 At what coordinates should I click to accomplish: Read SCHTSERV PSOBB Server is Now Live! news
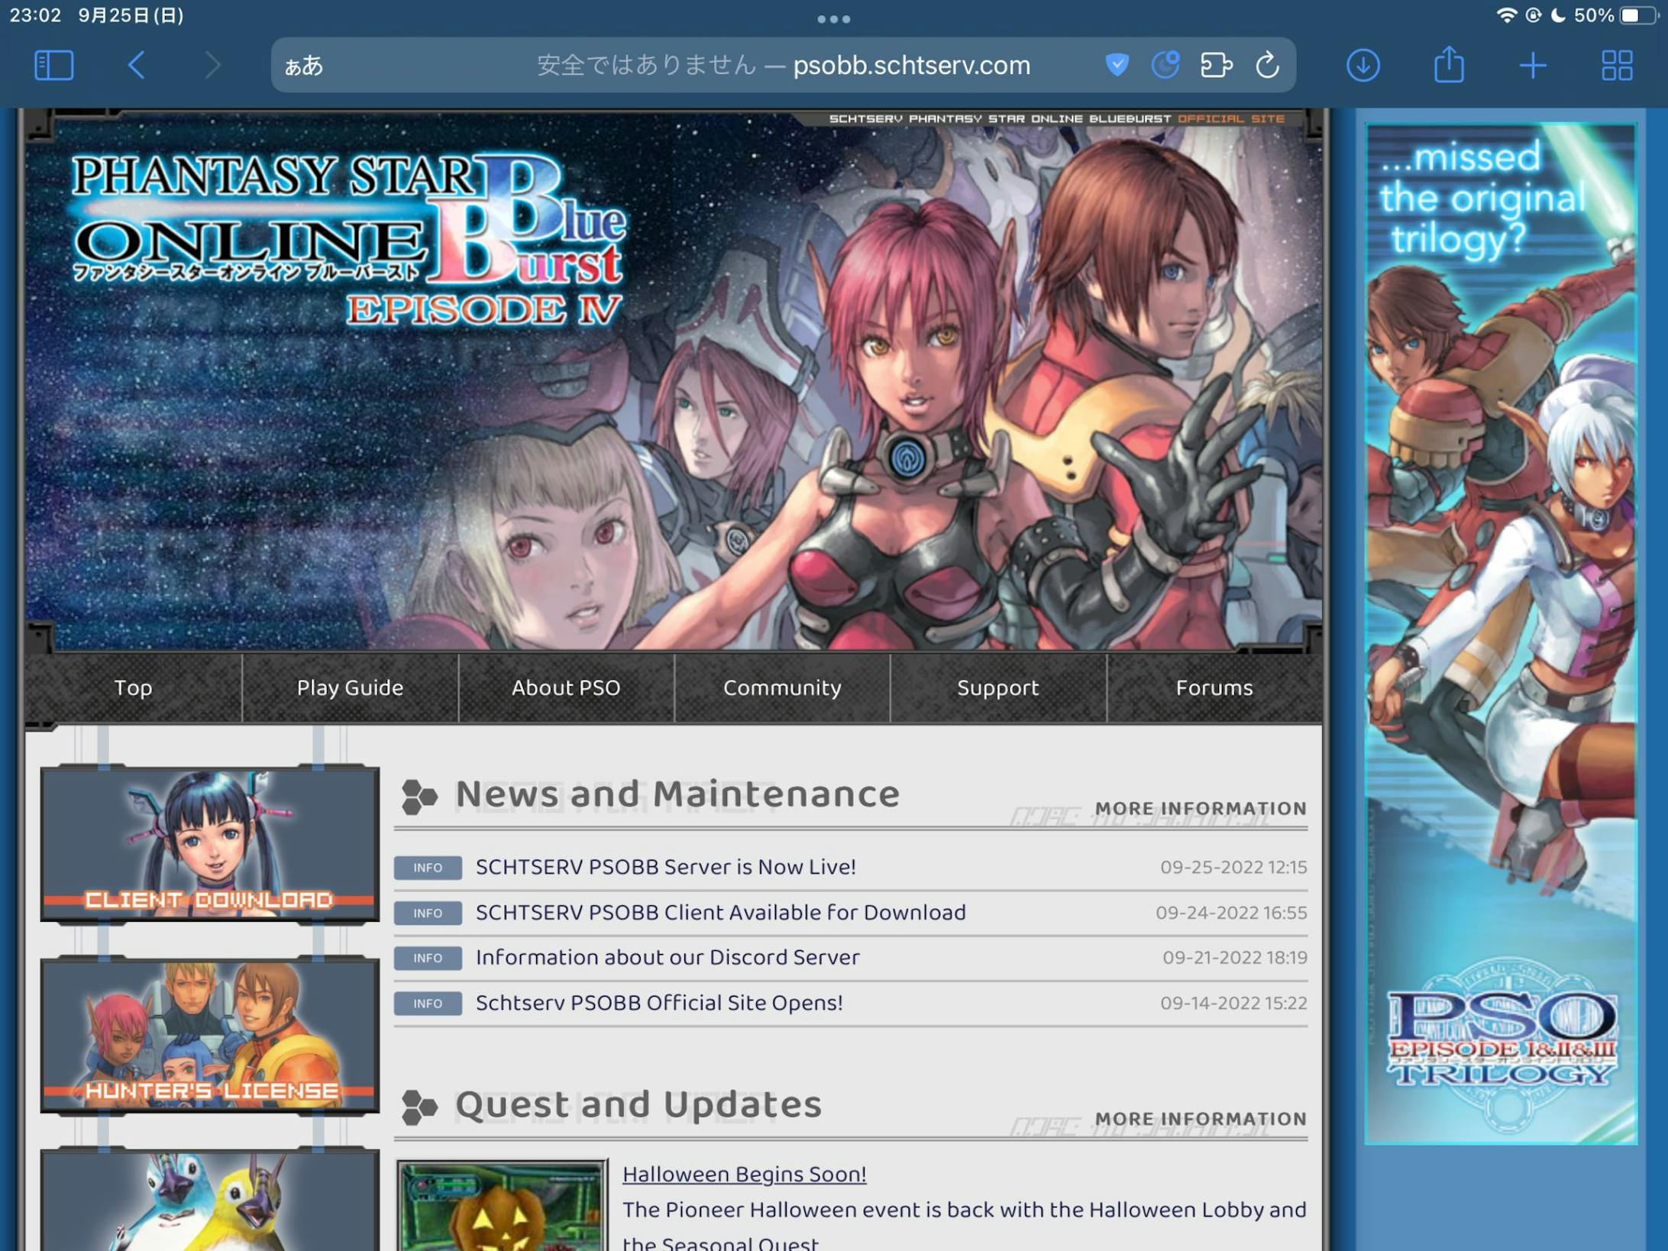pyautogui.click(x=664, y=867)
